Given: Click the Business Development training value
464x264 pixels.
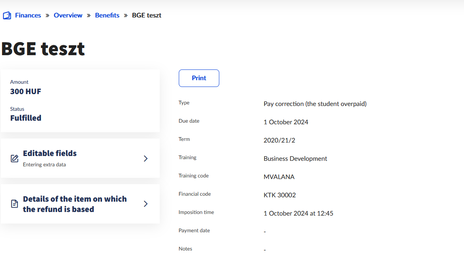Looking at the screenshot, I should click(x=295, y=159).
